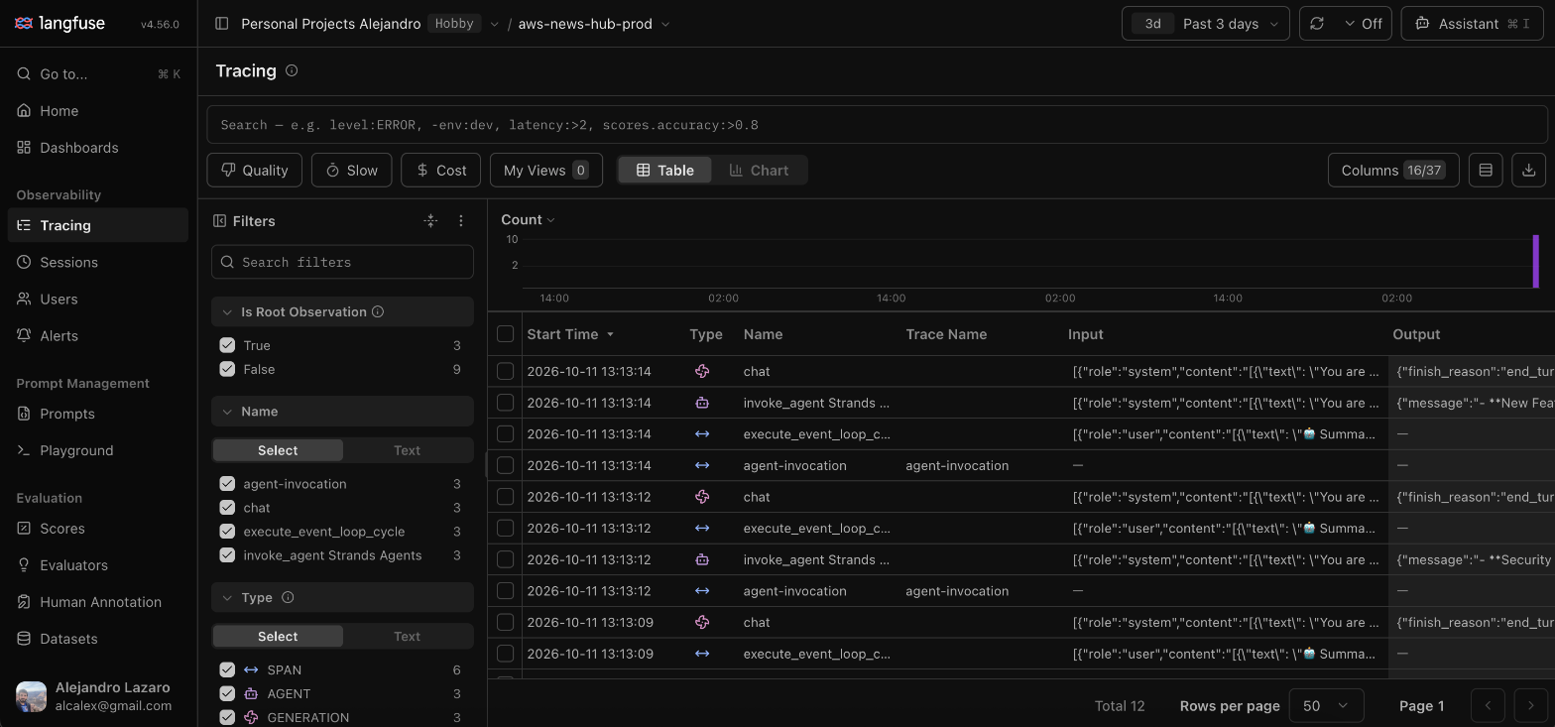Click the Langfuse logo

pos(60,23)
